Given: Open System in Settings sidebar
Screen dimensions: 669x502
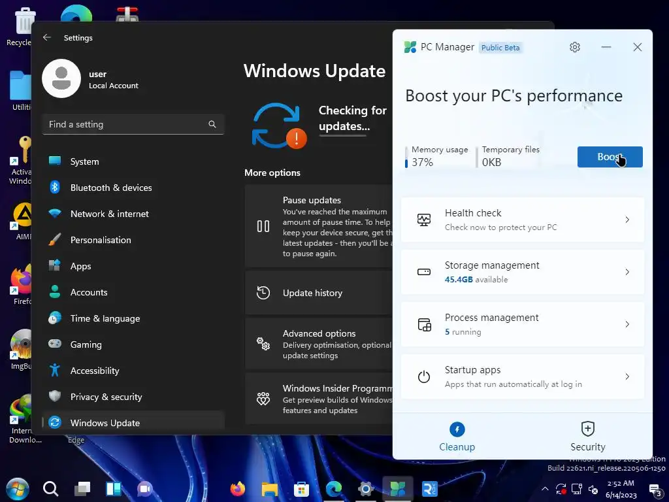Looking at the screenshot, I should pyautogui.click(x=133, y=161).
